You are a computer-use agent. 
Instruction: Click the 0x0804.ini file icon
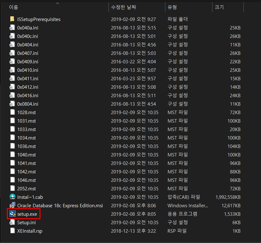12,104
